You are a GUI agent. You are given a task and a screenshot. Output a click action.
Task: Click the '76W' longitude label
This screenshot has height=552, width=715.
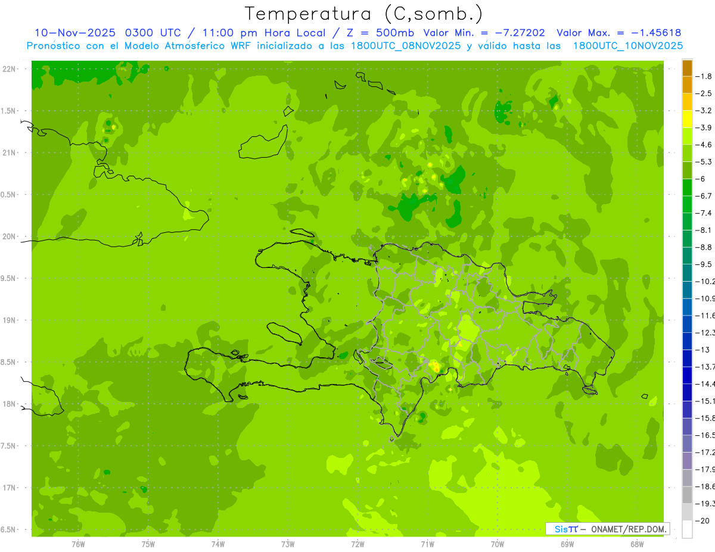(x=78, y=544)
